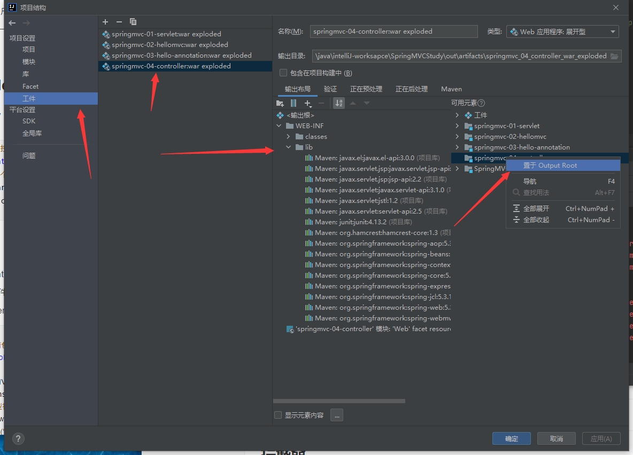Switch to the Maven tab
Screen dimensions: 633x455
[x=451, y=89]
